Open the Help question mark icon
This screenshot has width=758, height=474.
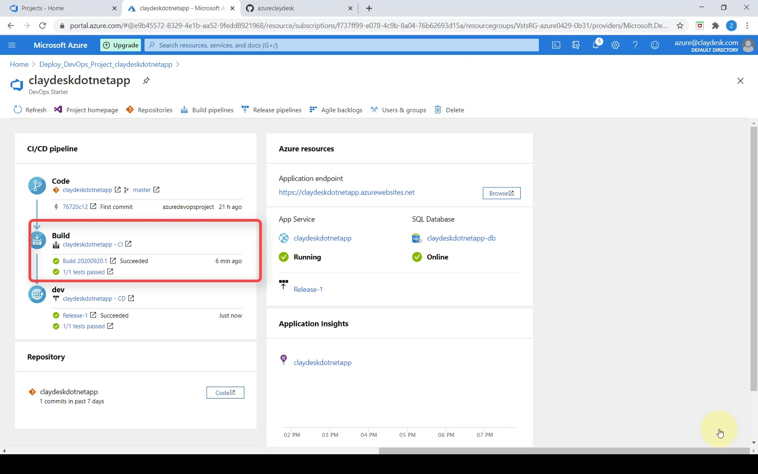(635, 45)
